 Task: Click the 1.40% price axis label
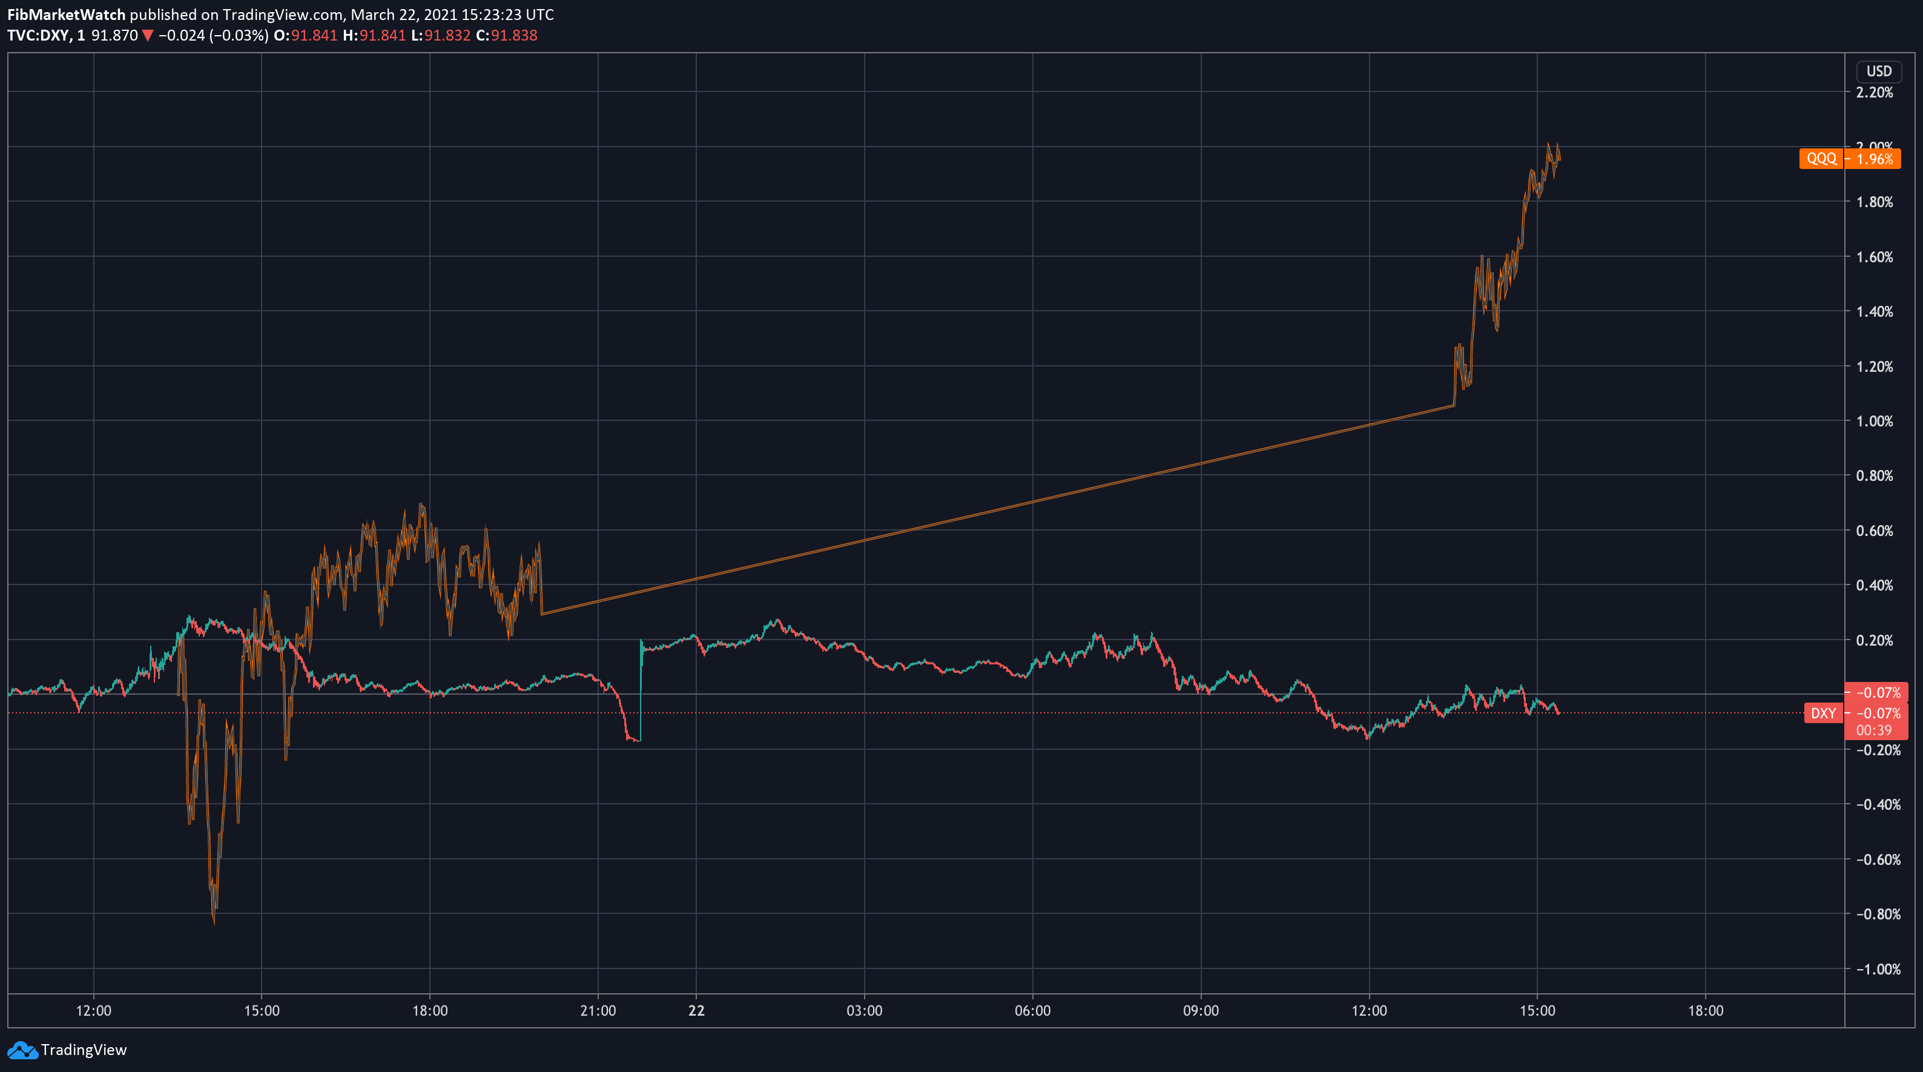click(x=1875, y=311)
